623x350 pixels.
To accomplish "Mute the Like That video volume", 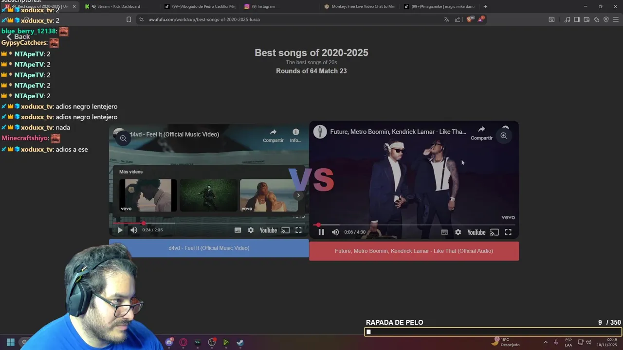I will point(335,232).
